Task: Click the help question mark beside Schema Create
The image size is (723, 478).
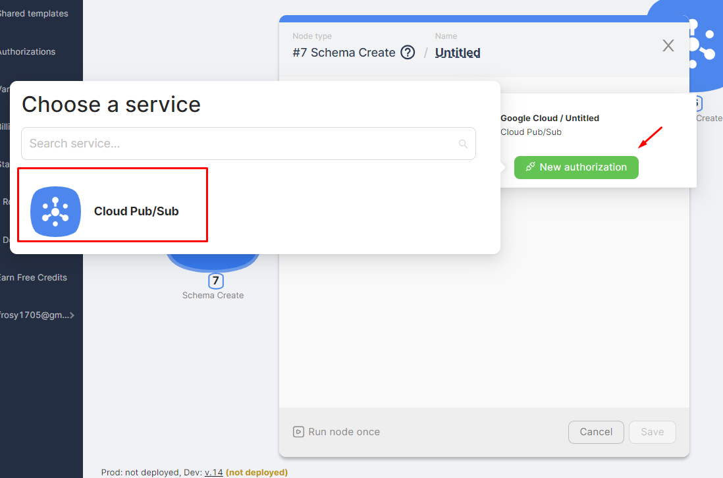Action: click(408, 53)
